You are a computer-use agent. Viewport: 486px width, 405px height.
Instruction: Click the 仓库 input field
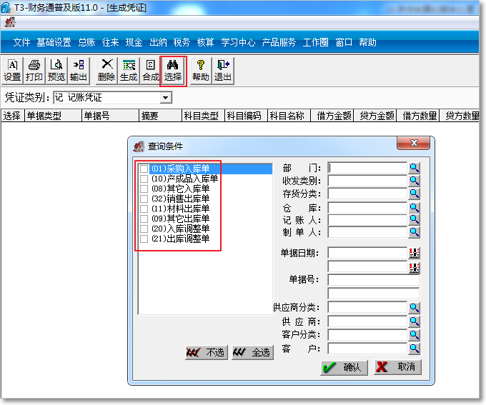(x=367, y=207)
